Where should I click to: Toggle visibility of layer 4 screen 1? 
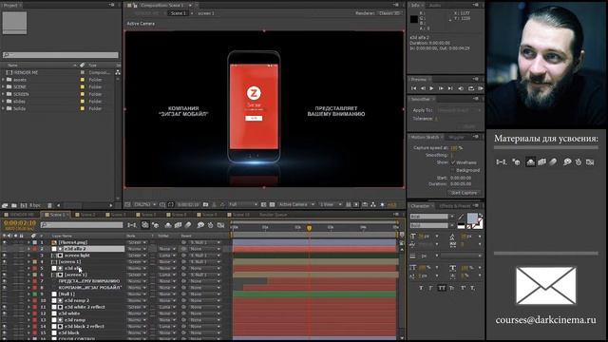click(x=4, y=262)
